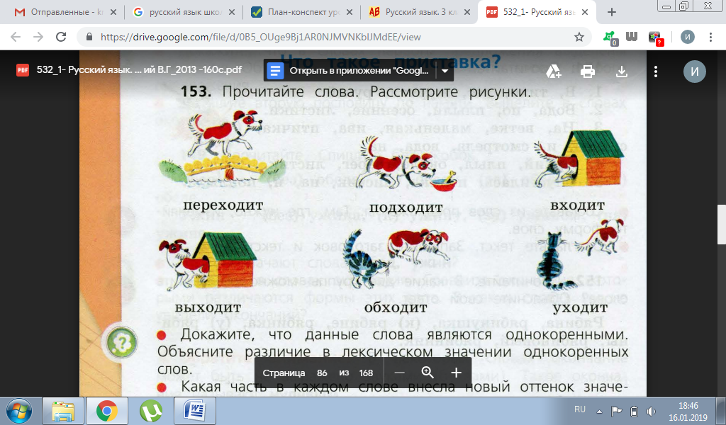The height and width of the screenshot is (425, 726).
Task: Click the extension icon with red question badge
Action: click(x=655, y=38)
